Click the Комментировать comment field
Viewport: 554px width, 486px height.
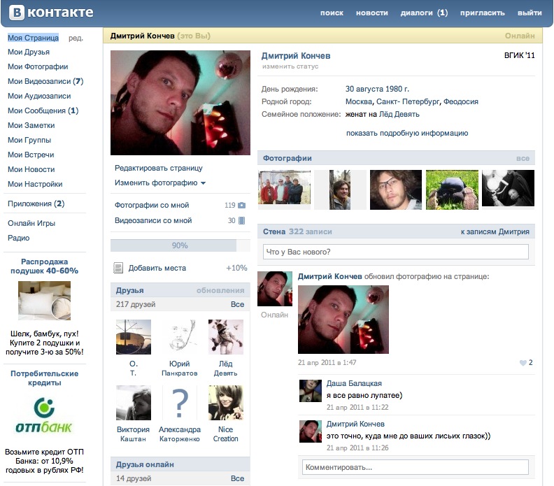click(x=415, y=467)
